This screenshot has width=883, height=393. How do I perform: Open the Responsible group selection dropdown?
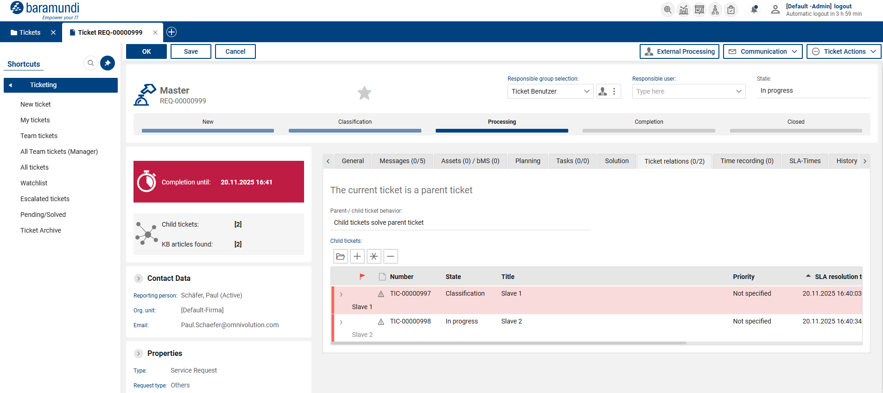click(550, 91)
